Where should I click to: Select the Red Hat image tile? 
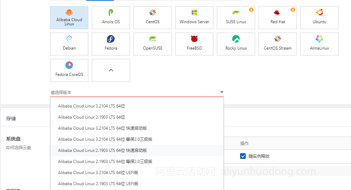278,18
